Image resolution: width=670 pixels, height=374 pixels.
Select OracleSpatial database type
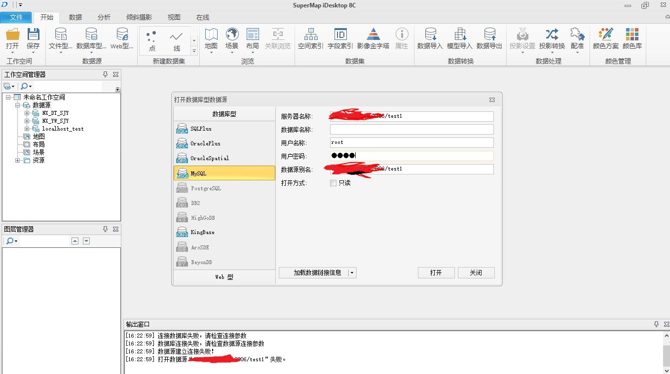point(224,158)
